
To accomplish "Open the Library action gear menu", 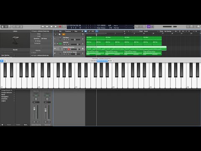I will point(3,125).
